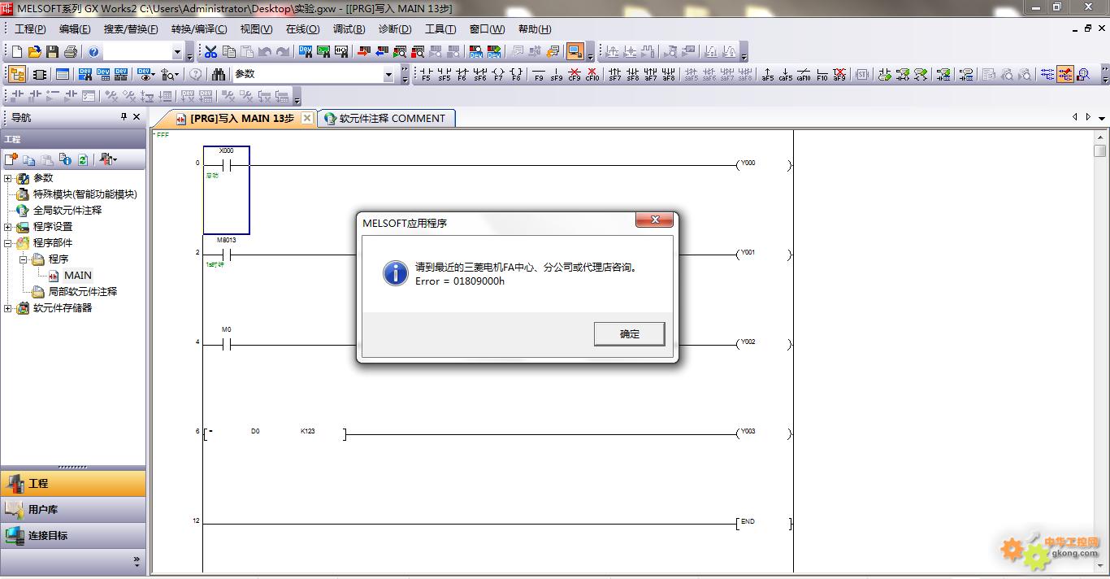Screen dimensions: 1110x579
Task: Pin the 导航 navigation panel
Action: [124, 117]
